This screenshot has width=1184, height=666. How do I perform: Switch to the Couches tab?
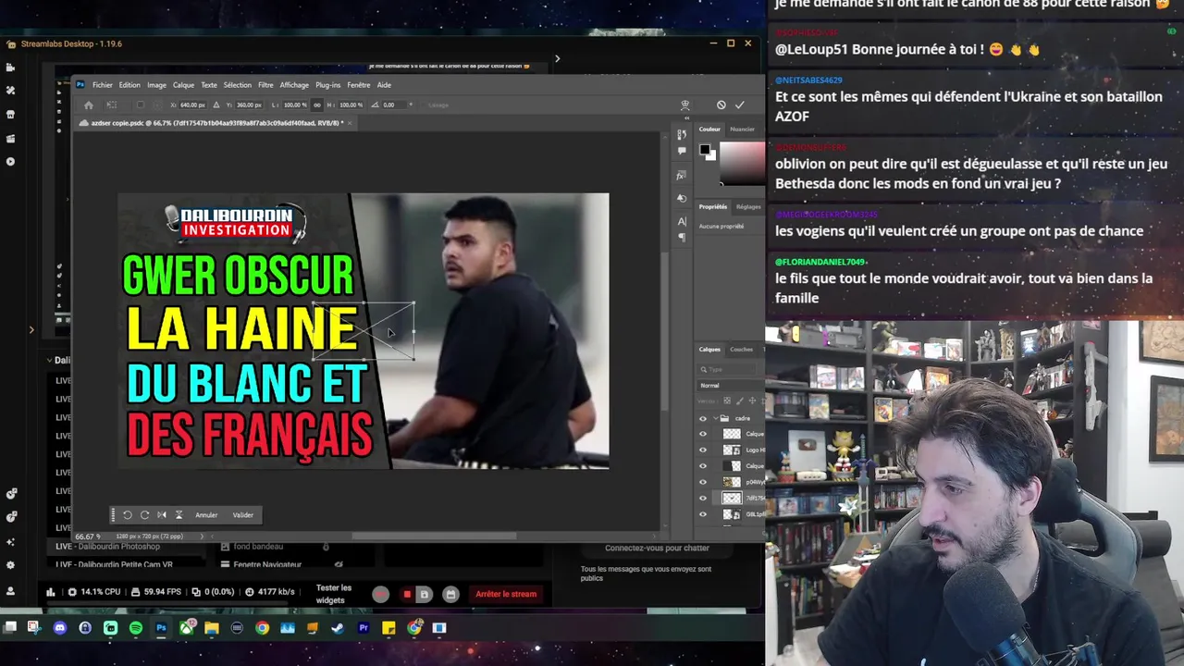tap(742, 350)
